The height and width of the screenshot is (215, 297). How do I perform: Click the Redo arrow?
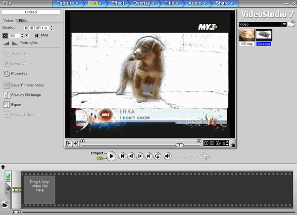click(x=193, y=156)
